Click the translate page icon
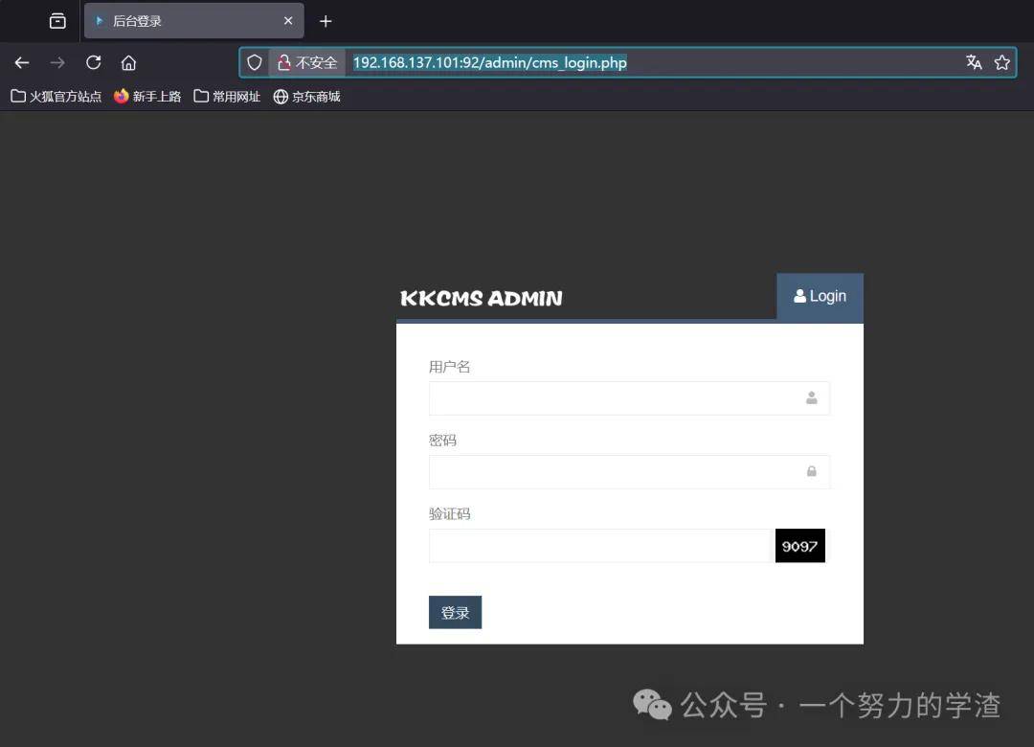 tap(974, 62)
